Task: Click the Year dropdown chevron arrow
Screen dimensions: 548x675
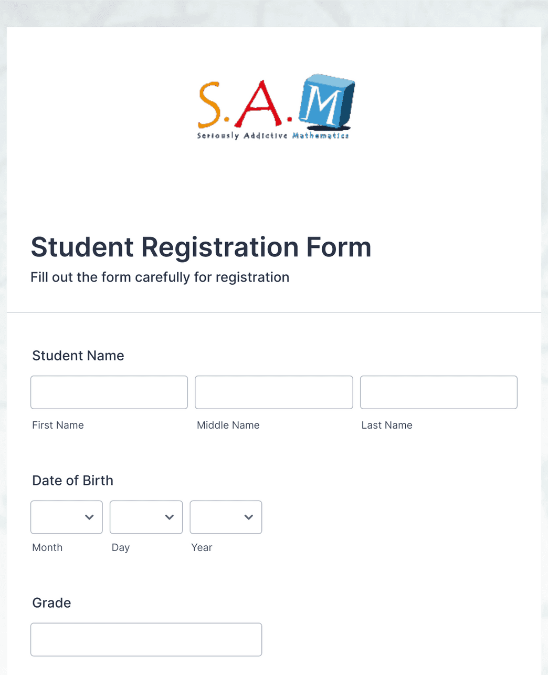Action: pos(249,517)
